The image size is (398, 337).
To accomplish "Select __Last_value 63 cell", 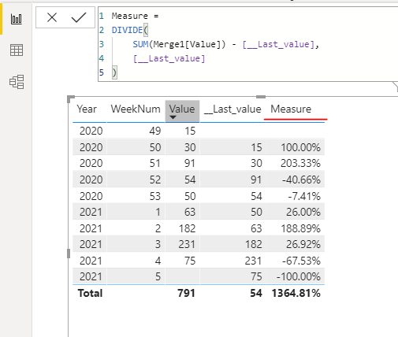I will 256,228.
